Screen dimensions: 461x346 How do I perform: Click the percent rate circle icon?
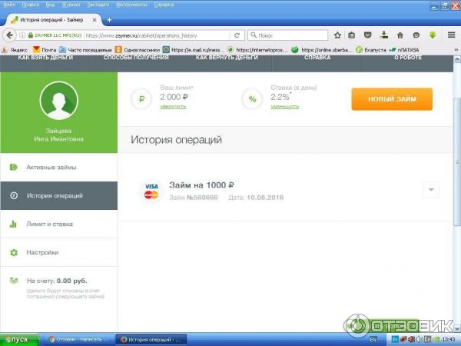pos(252,99)
